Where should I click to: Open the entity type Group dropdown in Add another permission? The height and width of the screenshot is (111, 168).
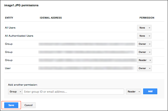(x=15, y=92)
